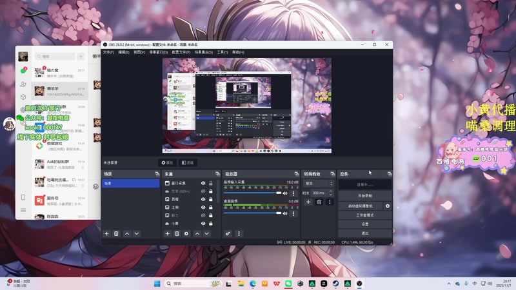
Task: Open the 文件(F) menu in OBS
Action: pyautogui.click(x=108, y=52)
